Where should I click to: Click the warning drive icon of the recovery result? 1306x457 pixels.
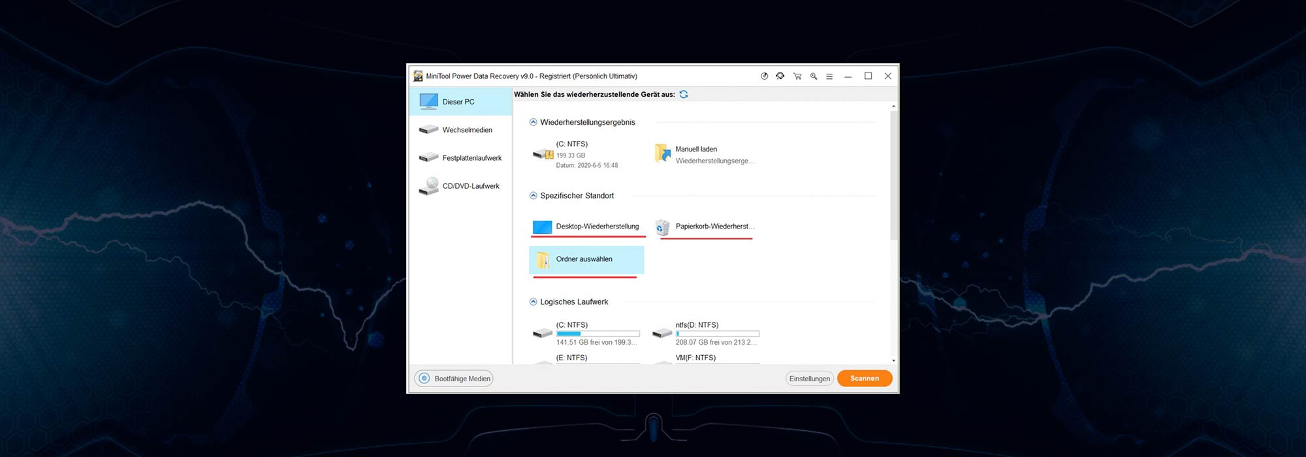coord(543,155)
